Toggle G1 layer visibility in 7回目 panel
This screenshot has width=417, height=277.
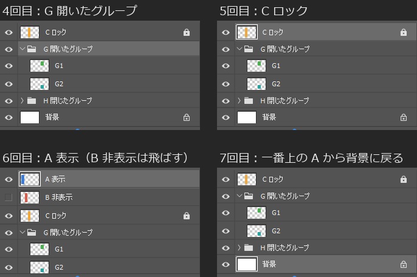[x=226, y=213]
